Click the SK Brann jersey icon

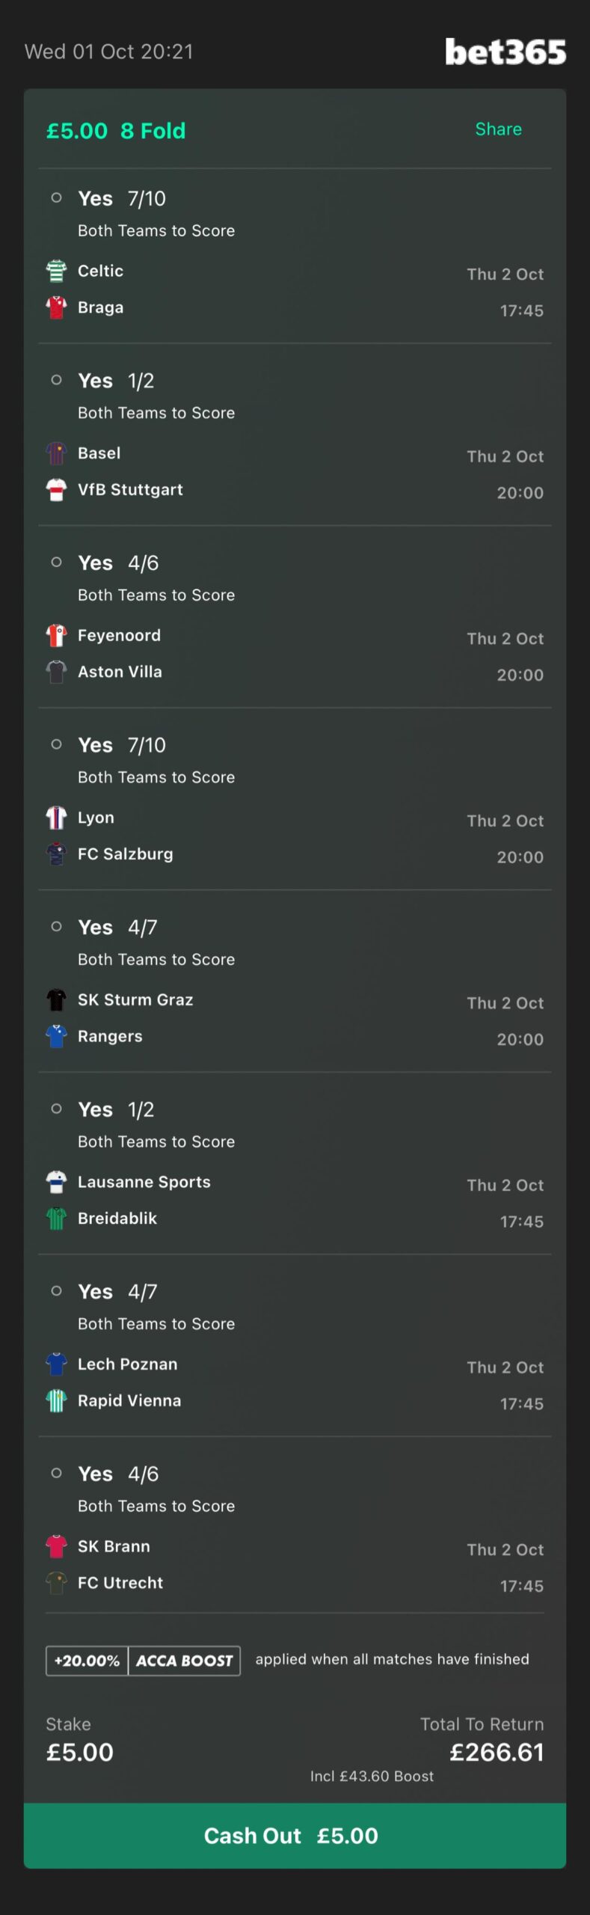pos(56,1546)
